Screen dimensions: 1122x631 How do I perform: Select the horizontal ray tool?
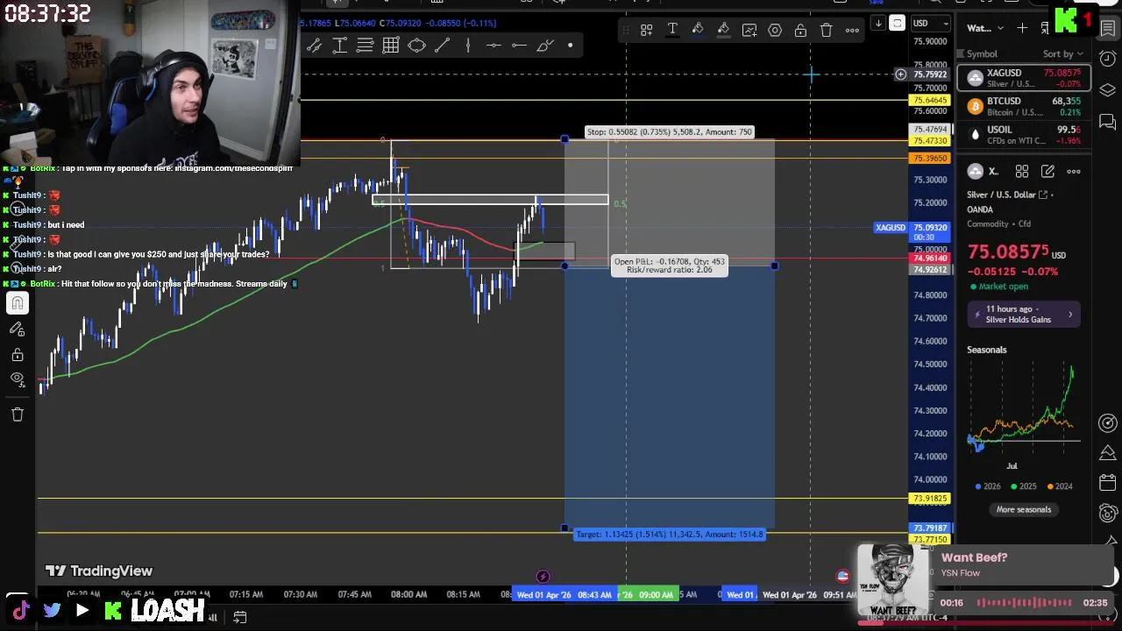pos(519,46)
